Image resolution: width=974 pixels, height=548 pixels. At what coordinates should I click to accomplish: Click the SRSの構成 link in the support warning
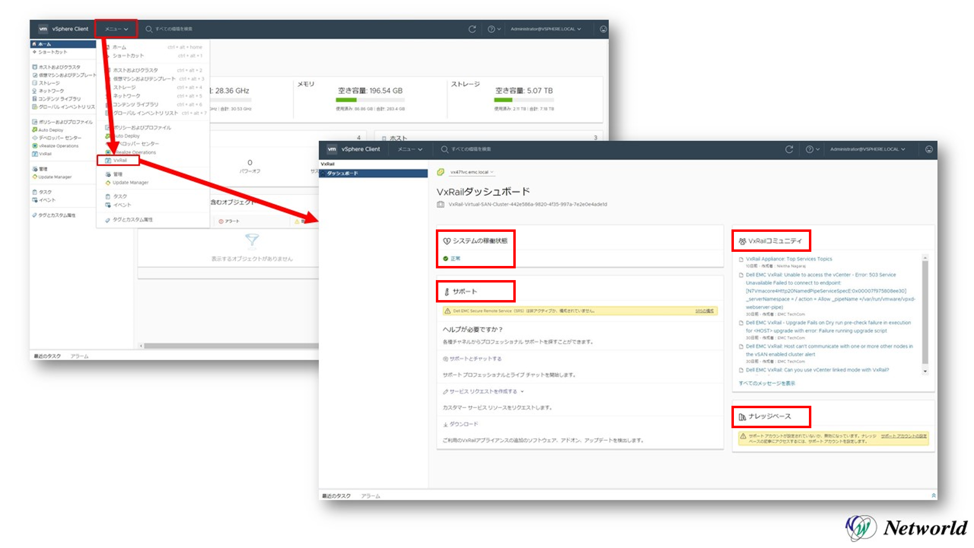pos(704,311)
